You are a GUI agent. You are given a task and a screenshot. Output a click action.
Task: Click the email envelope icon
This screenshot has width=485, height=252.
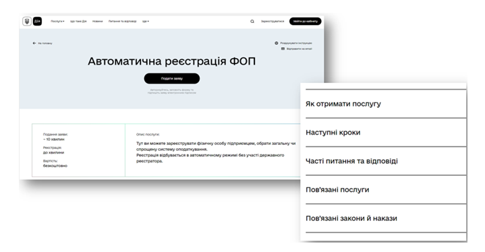tap(283, 49)
